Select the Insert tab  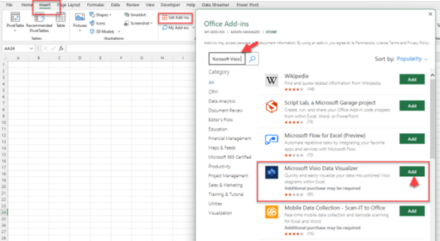(x=45, y=5)
